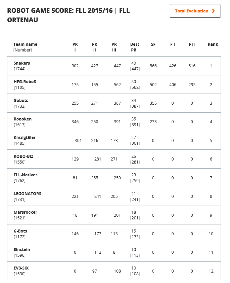This screenshot has width=230, height=283.
Task: Click the SF column header
Action: pyautogui.click(x=153, y=44)
